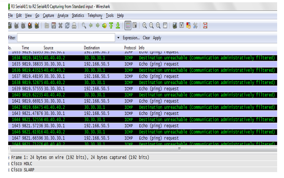Print packets using printer icon
This screenshot has height=178, width=284.
point(74,26)
